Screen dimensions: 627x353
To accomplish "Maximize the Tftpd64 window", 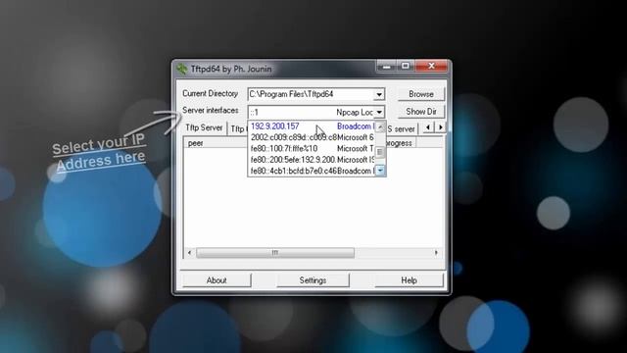I will coord(406,66).
